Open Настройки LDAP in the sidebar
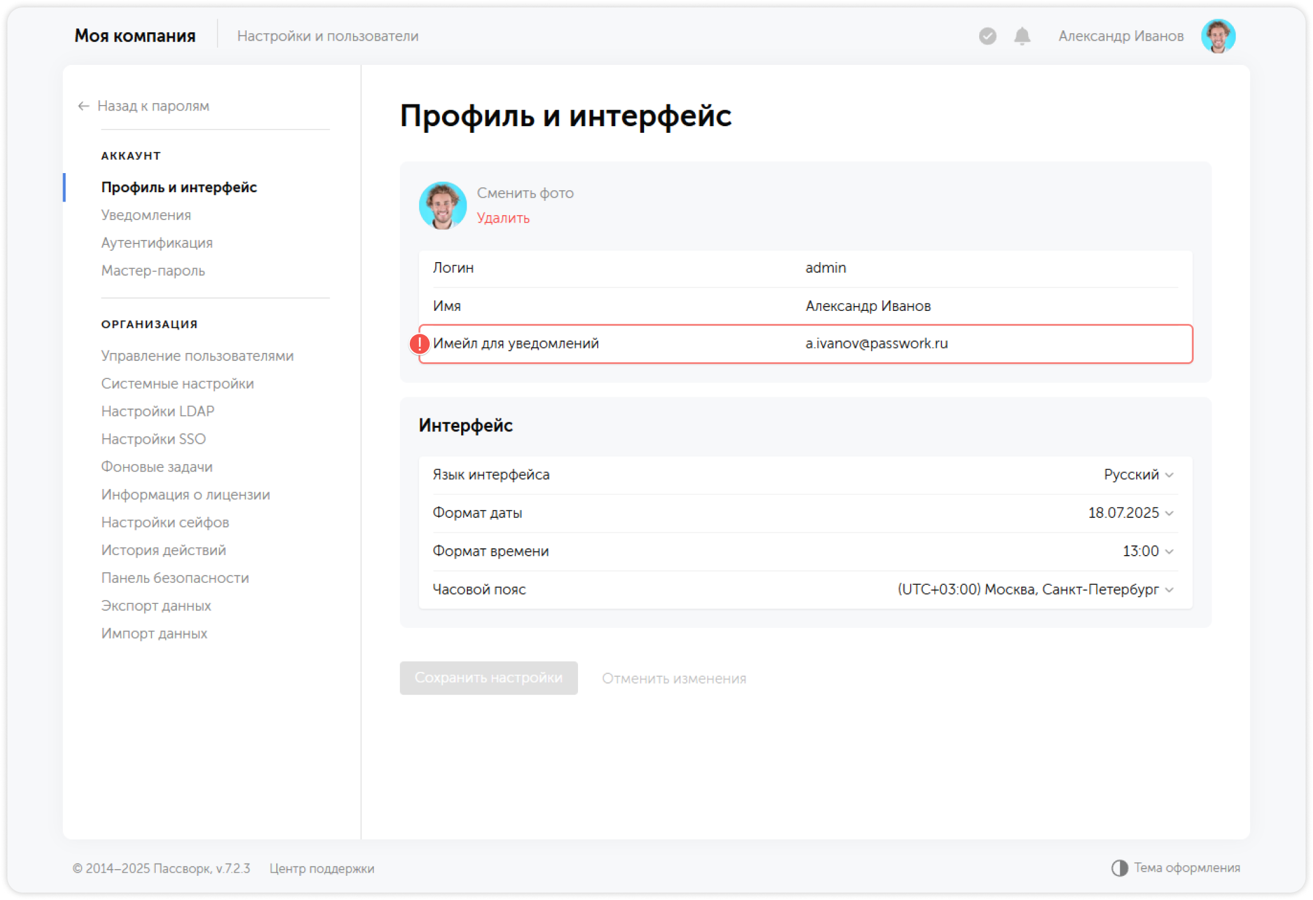Image resolution: width=1313 pixels, height=900 pixels. click(x=158, y=410)
